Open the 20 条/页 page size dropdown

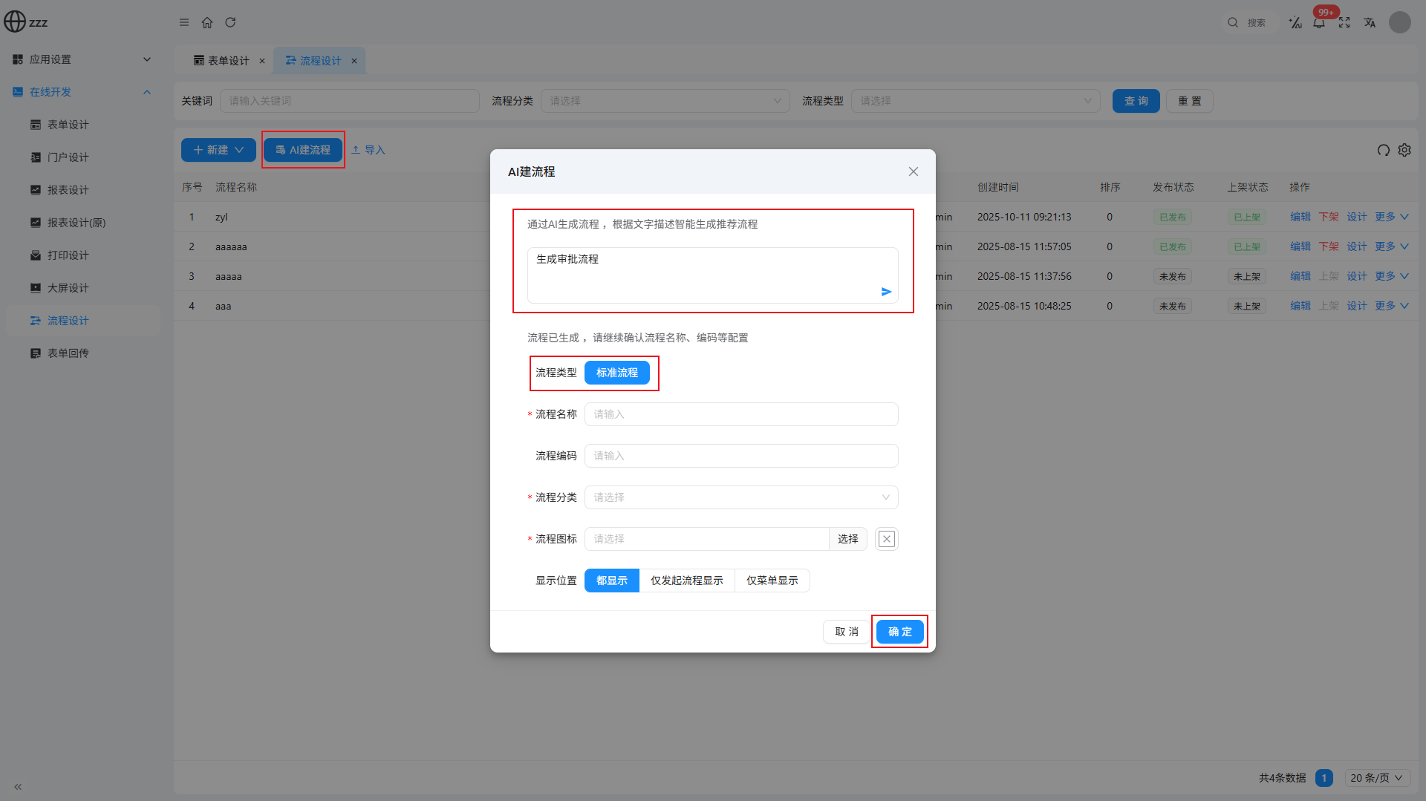(1376, 778)
